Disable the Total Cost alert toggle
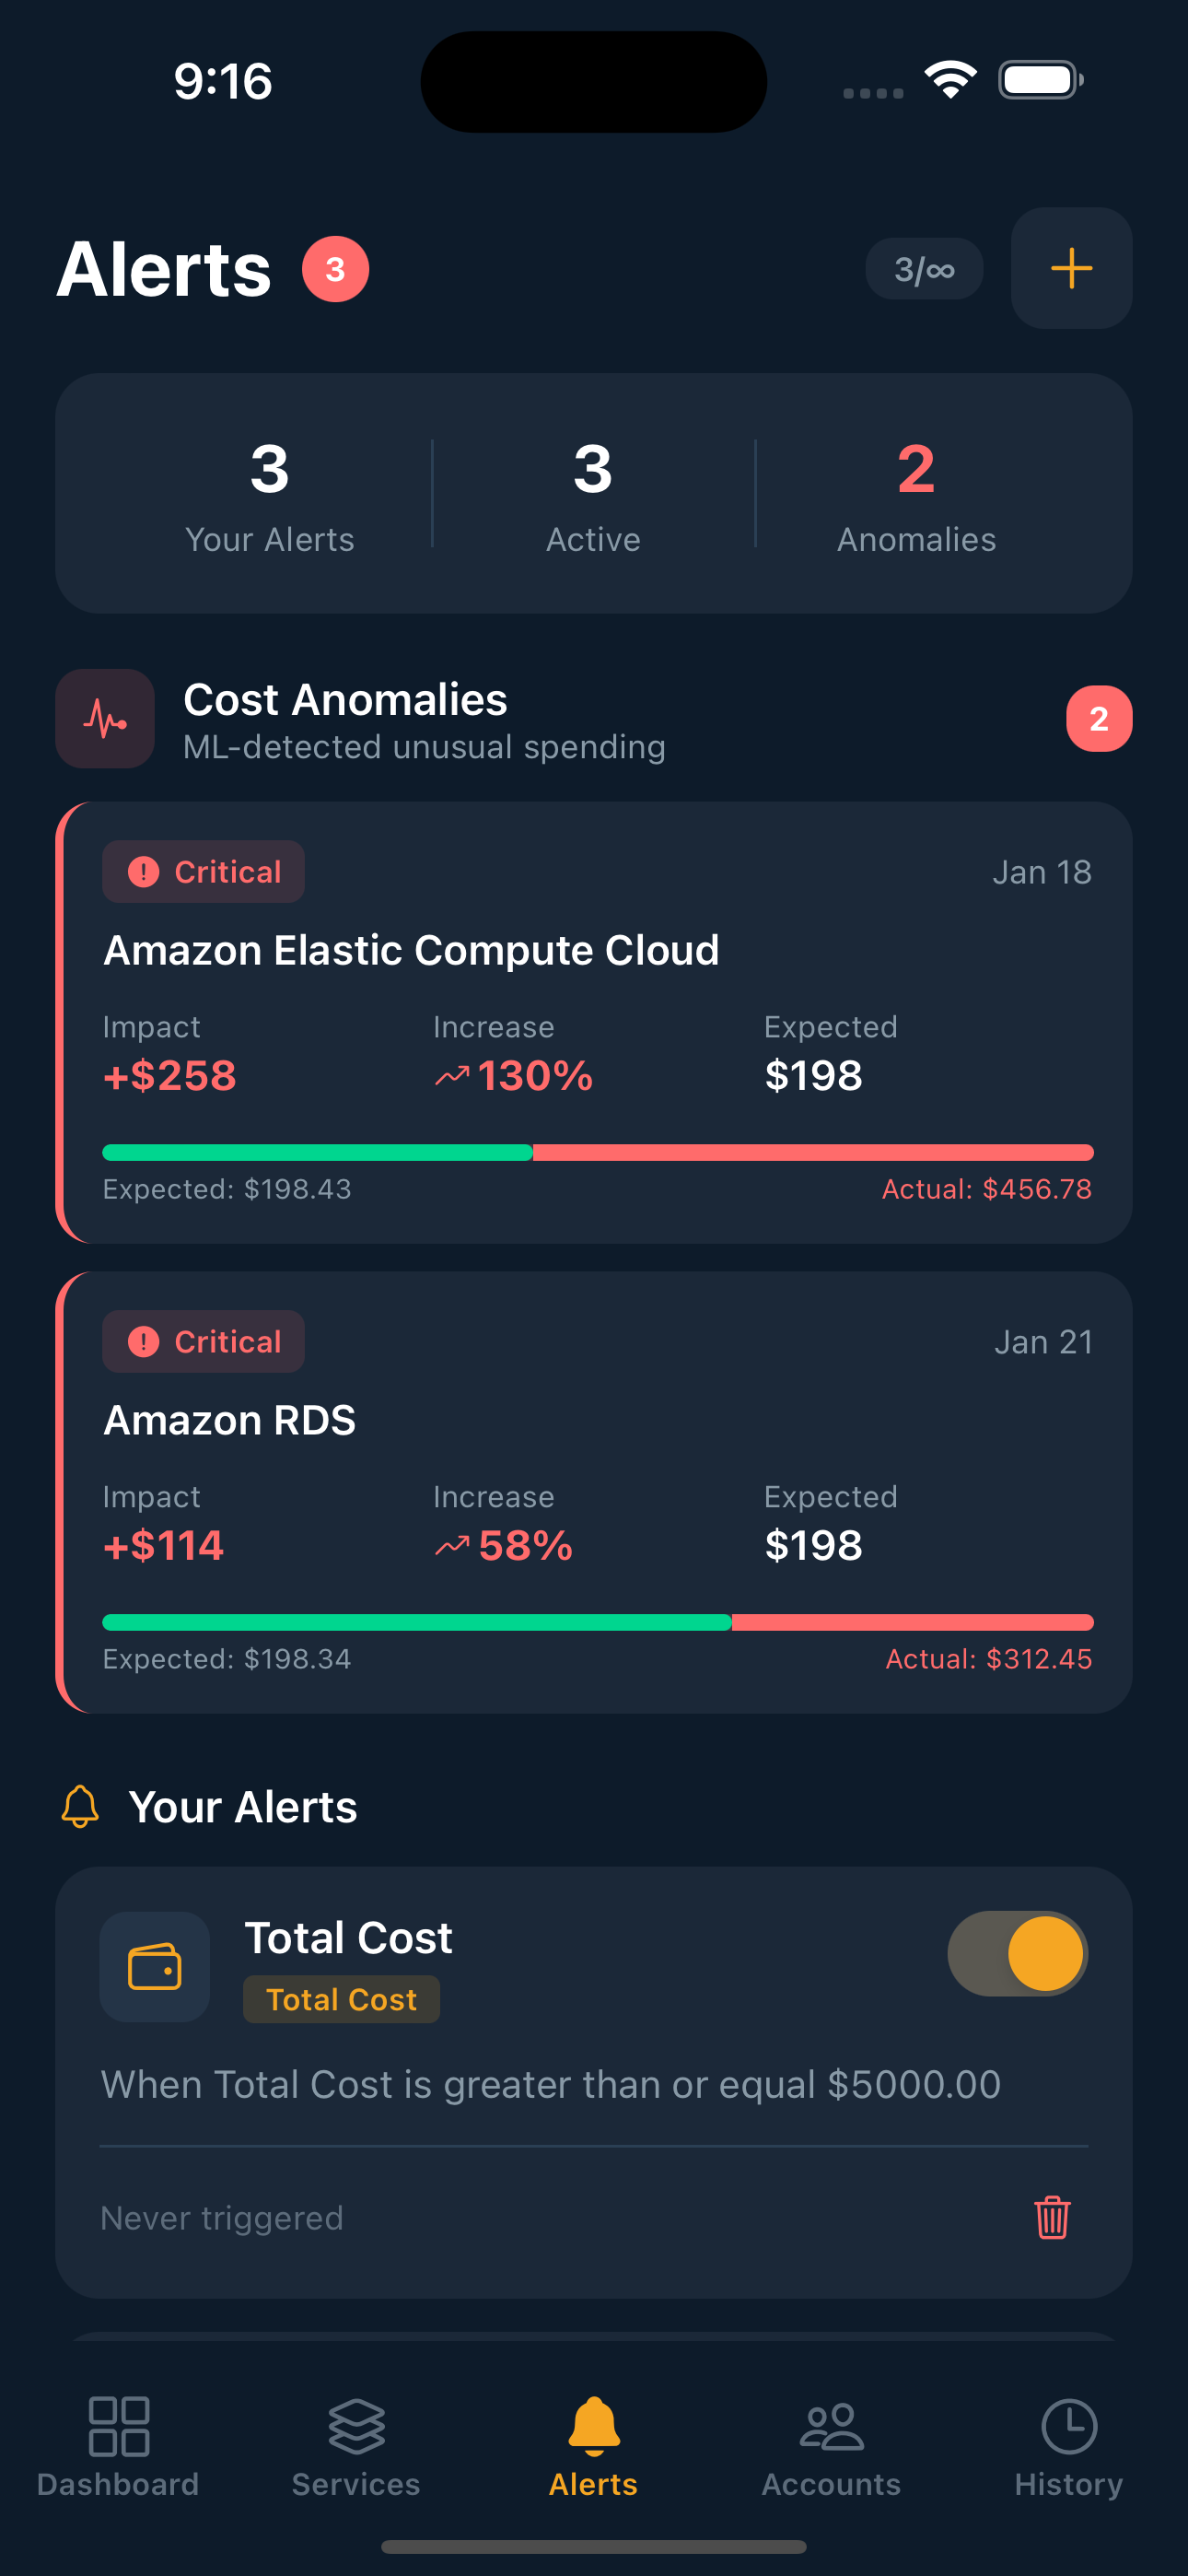Screen dimensions: 1188x2576 (x=1018, y=1954)
